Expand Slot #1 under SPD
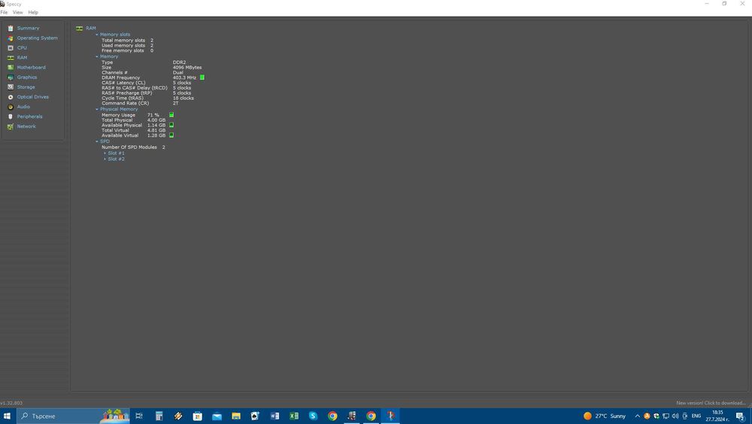The width and height of the screenshot is (752, 424). tap(105, 153)
